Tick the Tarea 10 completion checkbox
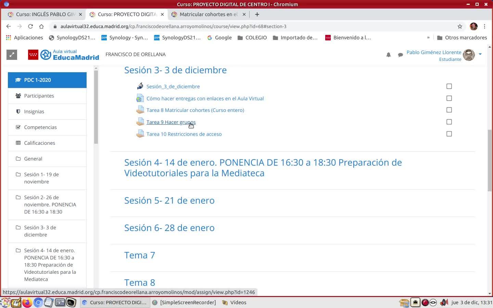This screenshot has width=493, height=308. 449,134
